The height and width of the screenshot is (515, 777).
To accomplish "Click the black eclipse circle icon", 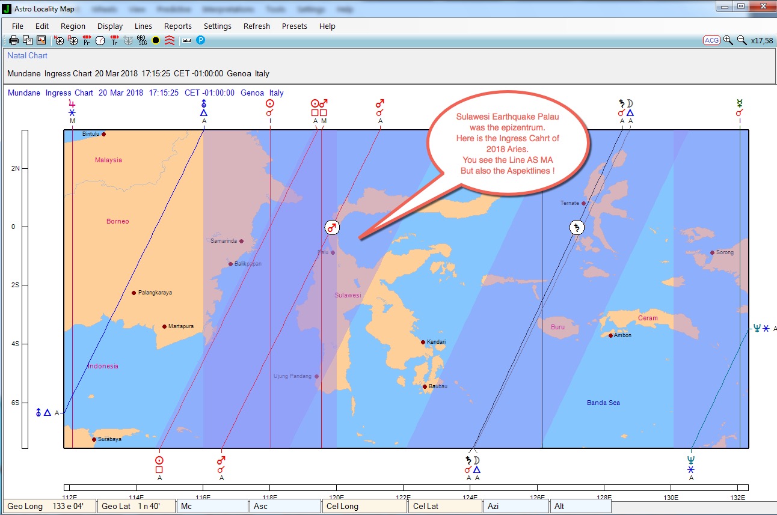I will coord(156,40).
